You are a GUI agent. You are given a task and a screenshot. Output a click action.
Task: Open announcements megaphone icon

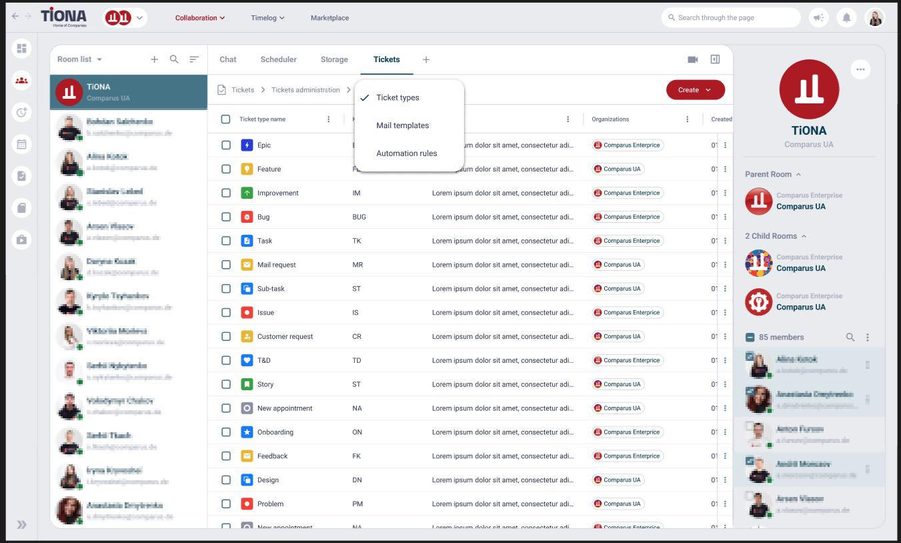tap(818, 18)
